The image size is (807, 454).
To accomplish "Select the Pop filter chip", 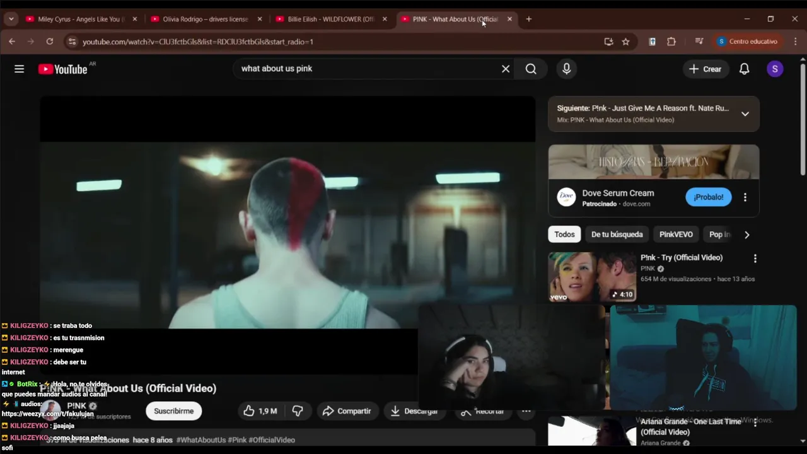I will pyautogui.click(x=719, y=235).
